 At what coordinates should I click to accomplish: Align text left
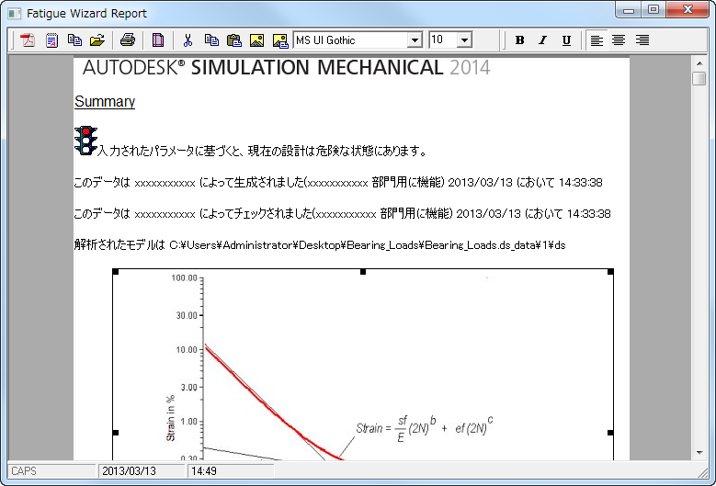(x=597, y=40)
